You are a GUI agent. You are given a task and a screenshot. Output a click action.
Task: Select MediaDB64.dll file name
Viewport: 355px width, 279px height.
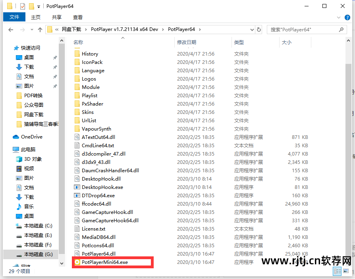[98, 237]
